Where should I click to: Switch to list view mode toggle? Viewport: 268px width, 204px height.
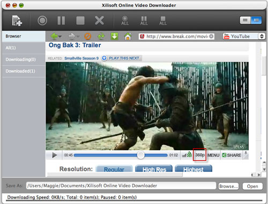tap(256, 20)
